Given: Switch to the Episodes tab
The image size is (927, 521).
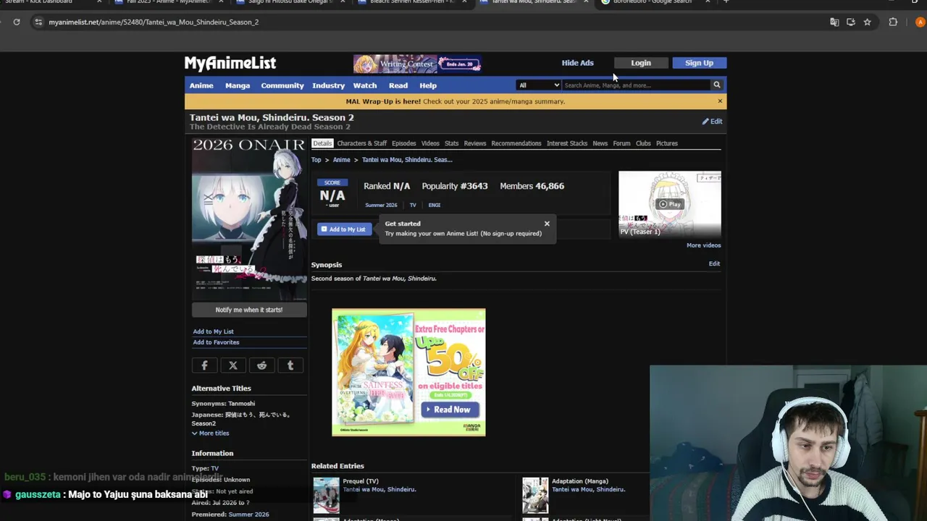Looking at the screenshot, I should pyautogui.click(x=404, y=143).
